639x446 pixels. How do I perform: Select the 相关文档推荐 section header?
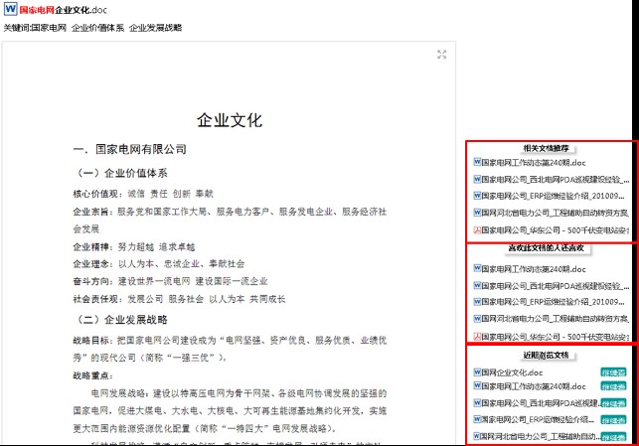point(546,148)
